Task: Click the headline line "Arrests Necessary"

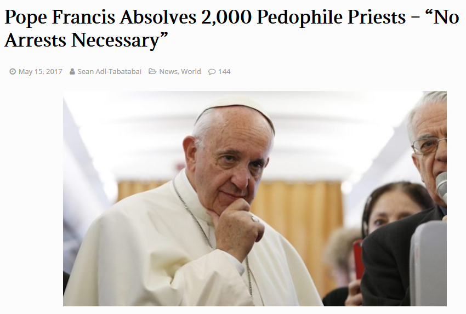Action: tap(86, 40)
